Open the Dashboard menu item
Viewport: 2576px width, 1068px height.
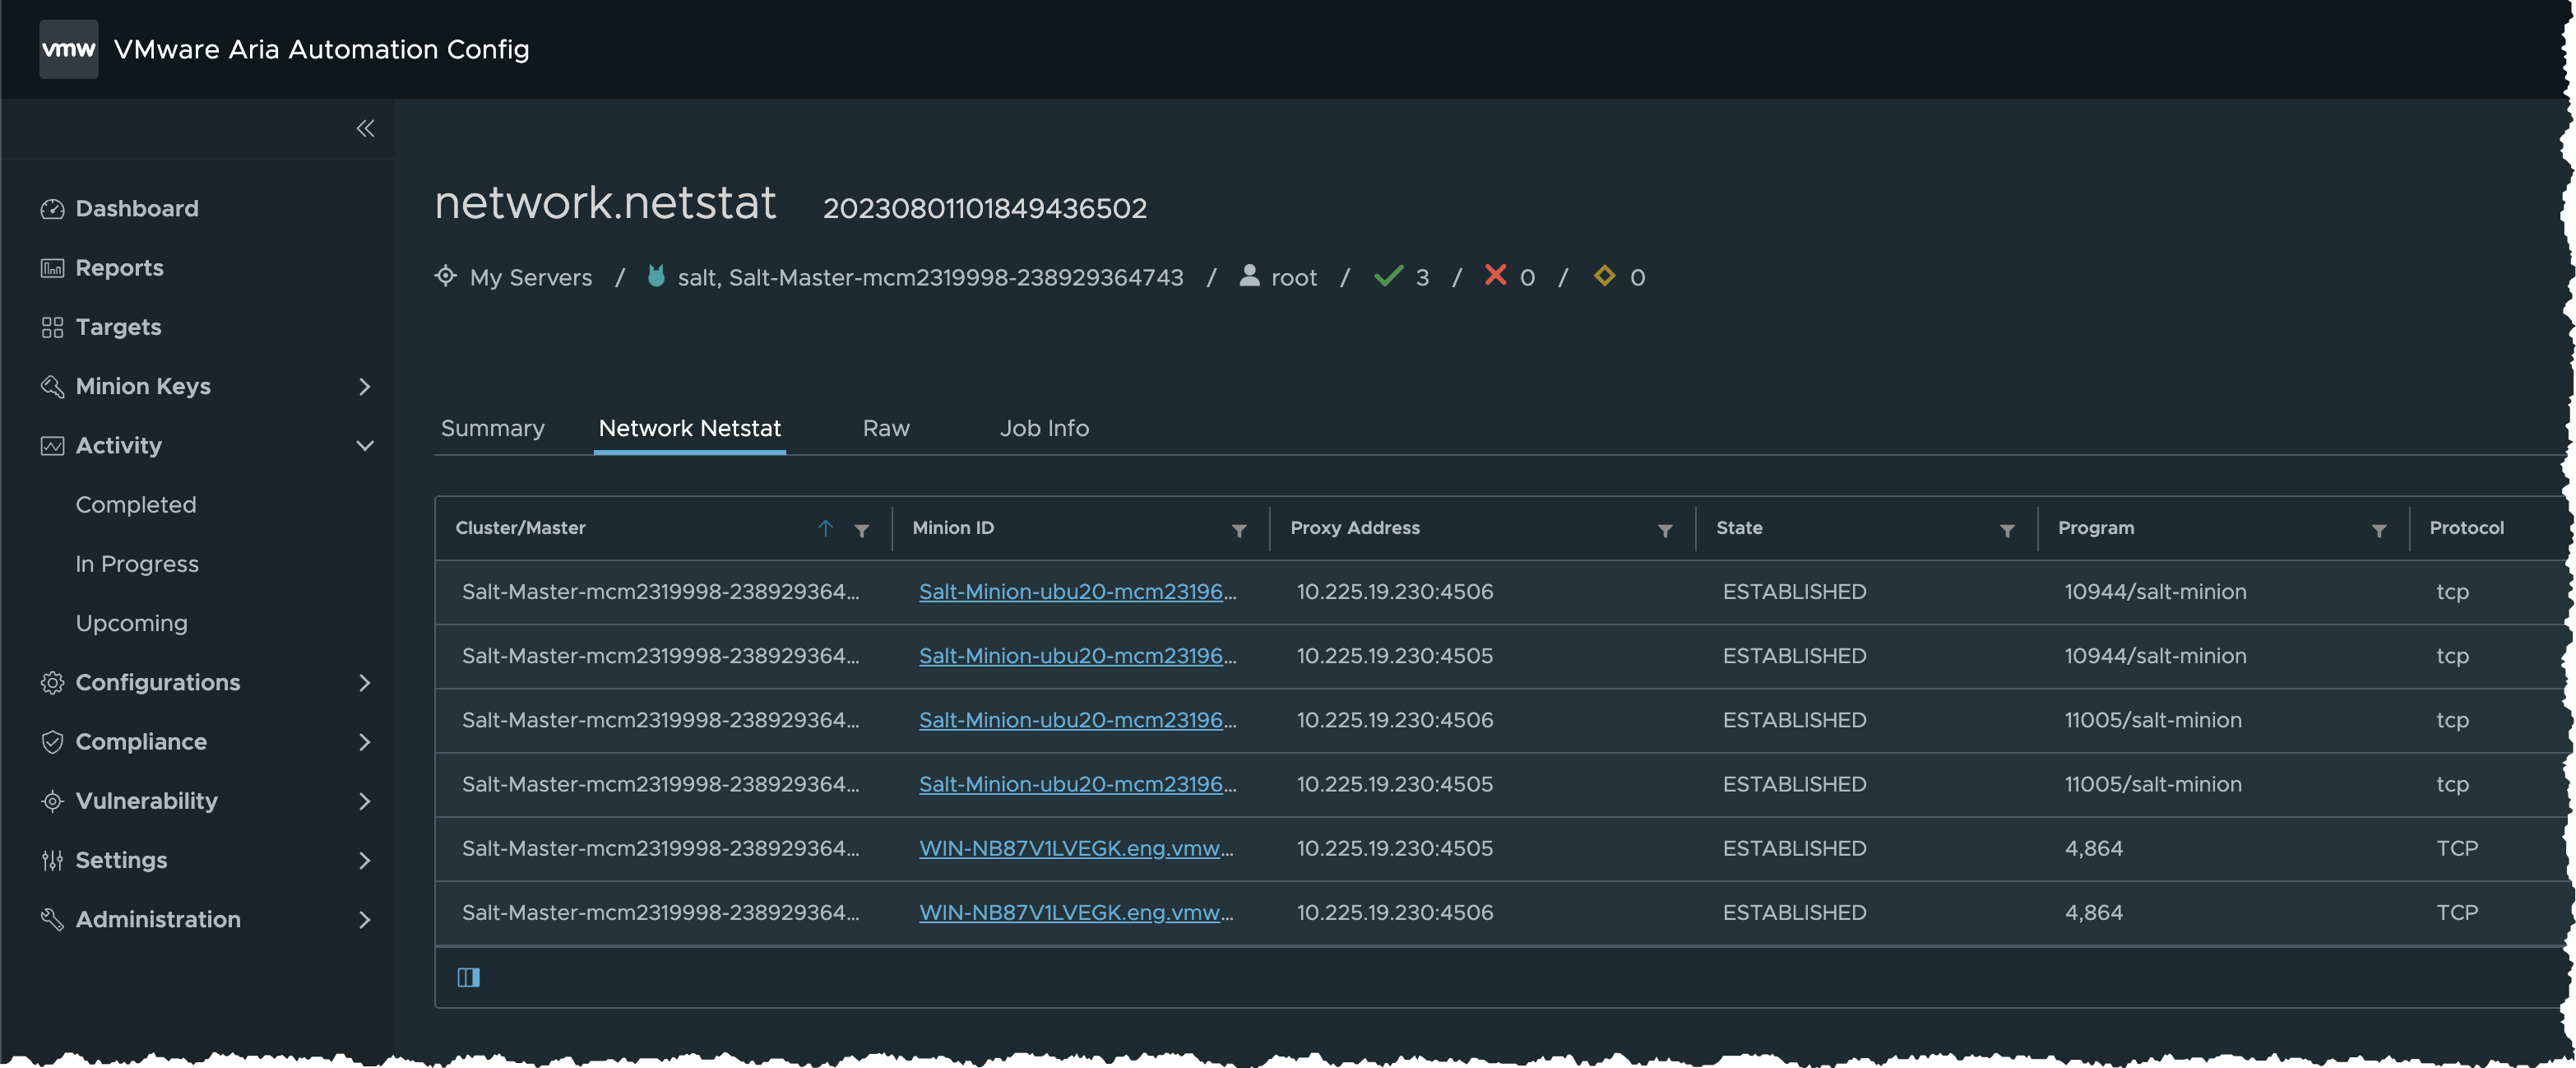tap(137, 208)
